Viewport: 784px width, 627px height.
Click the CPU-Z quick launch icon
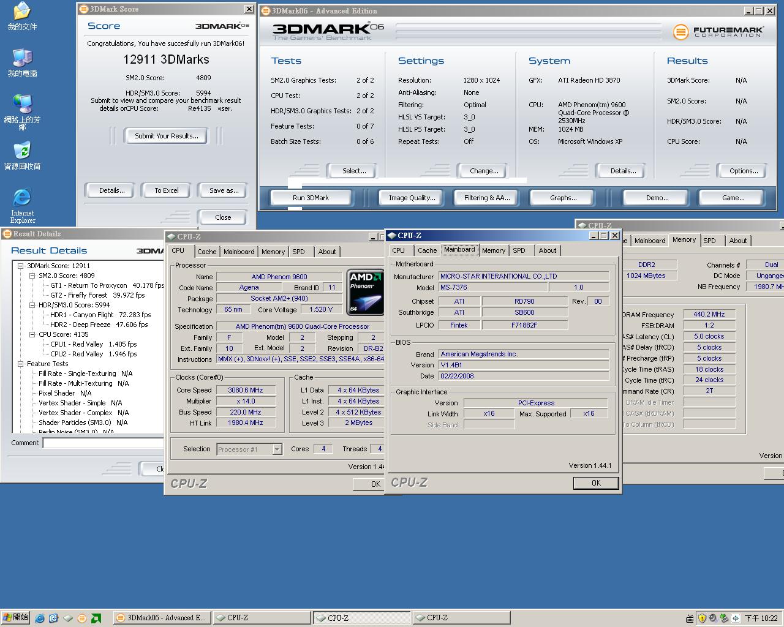68,618
